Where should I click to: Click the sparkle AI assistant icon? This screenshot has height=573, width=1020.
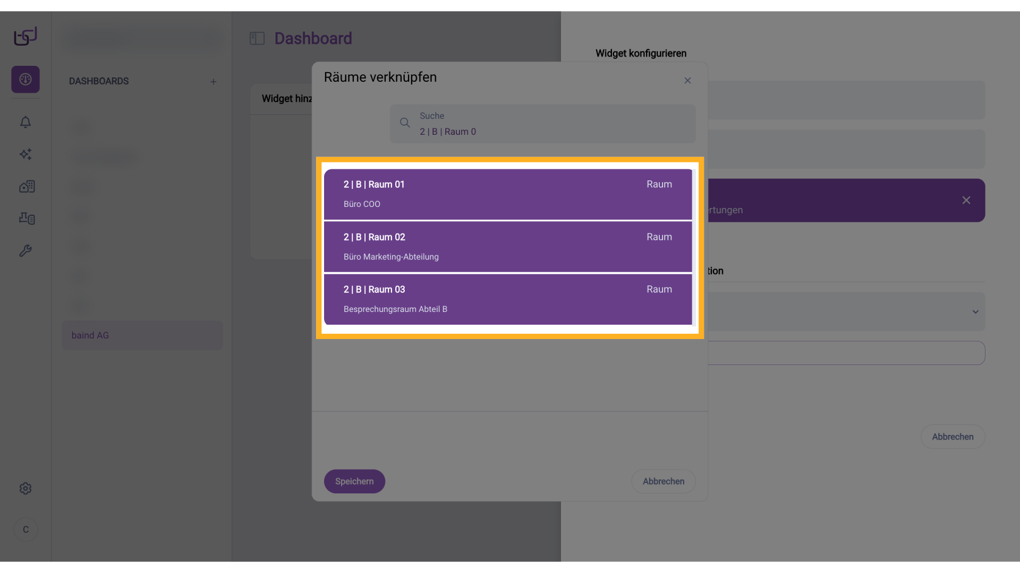[x=25, y=154]
